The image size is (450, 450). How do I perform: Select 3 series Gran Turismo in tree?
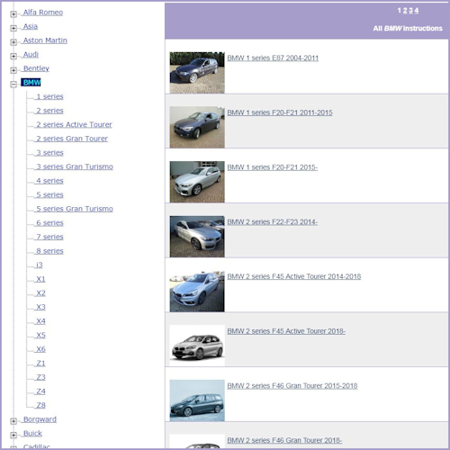coord(75,166)
